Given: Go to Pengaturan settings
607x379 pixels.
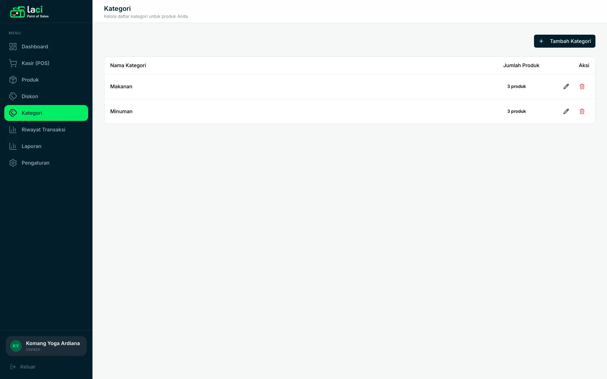Looking at the screenshot, I should (46, 163).
